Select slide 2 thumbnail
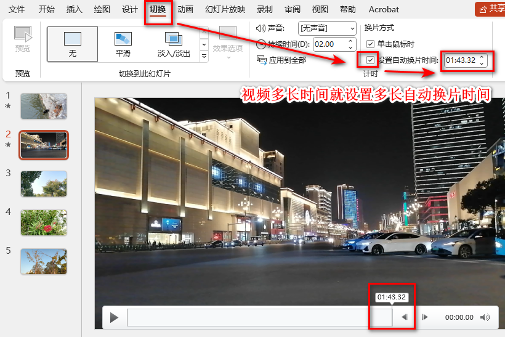The height and width of the screenshot is (337, 505). coord(44,145)
